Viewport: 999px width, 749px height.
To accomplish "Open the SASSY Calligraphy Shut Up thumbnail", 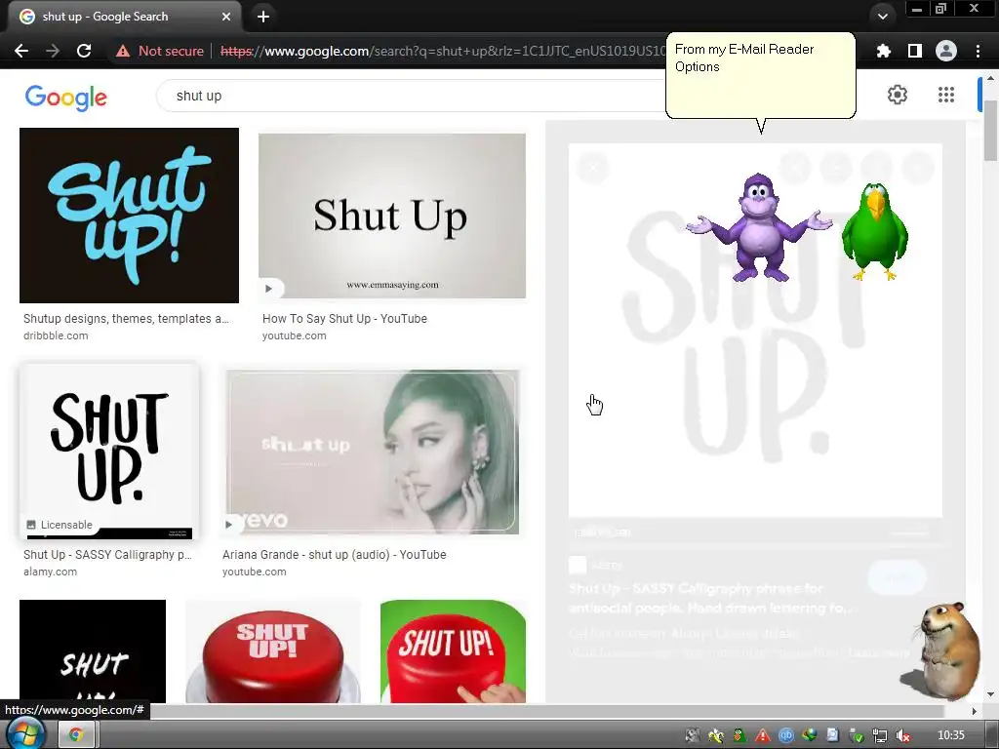I will pyautogui.click(x=109, y=452).
